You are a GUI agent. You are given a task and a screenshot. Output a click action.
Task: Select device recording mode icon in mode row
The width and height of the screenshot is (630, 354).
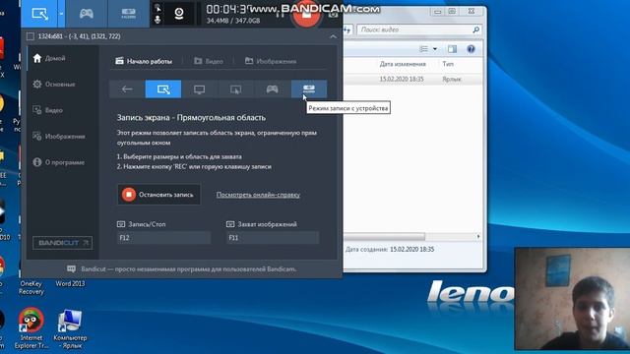308,89
